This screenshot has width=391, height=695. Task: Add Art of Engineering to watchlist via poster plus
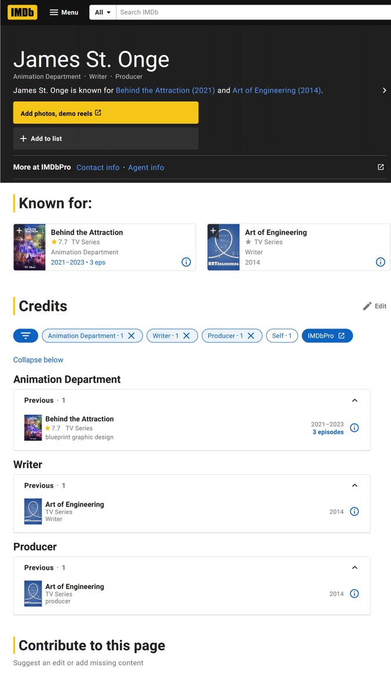tap(213, 231)
